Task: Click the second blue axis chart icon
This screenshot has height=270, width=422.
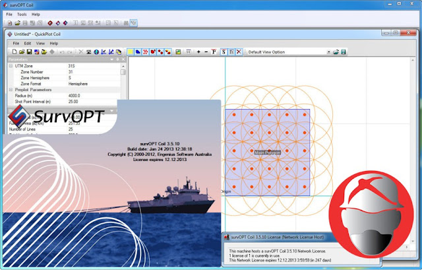Action: (x=111, y=51)
